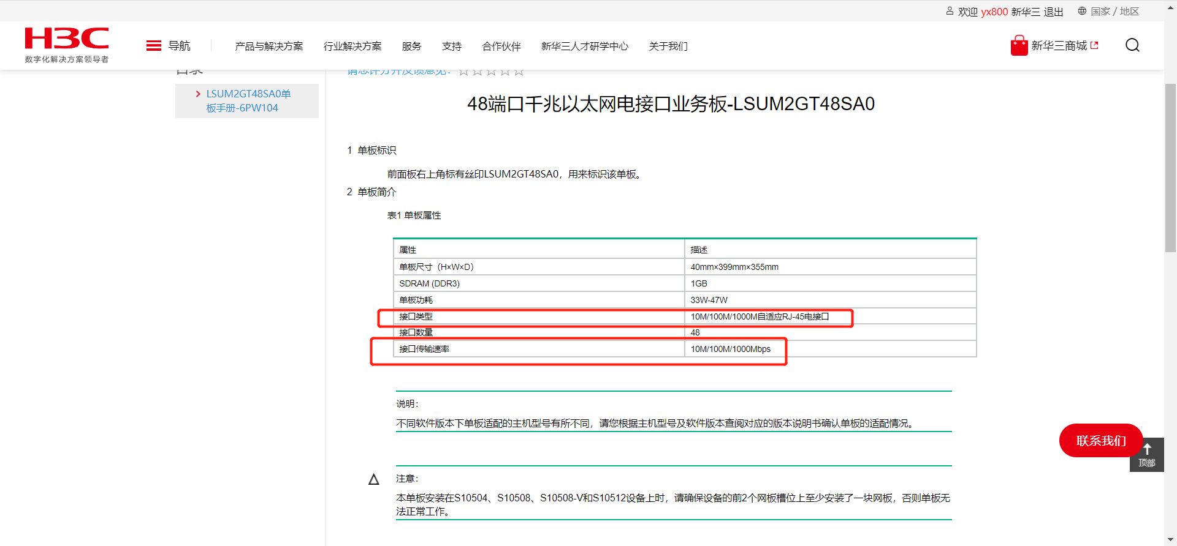
Task: Click tagline 数字化解决方案领导者
Action: pyautogui.click(x=67, y=59)
